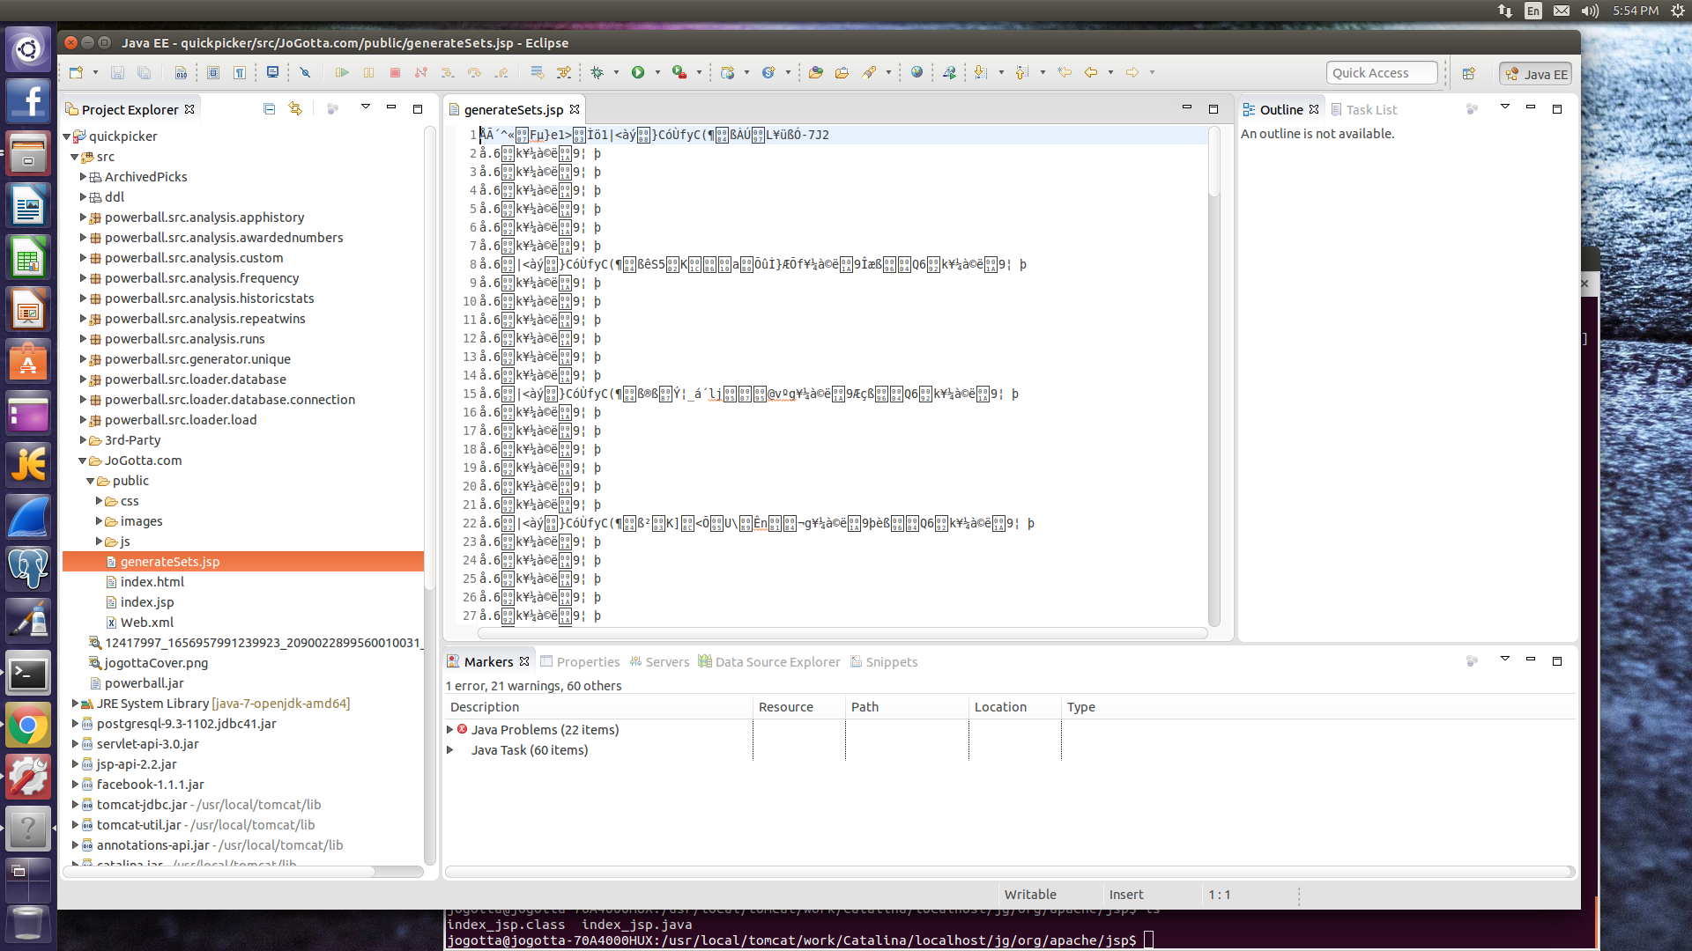Viewport: 1692px width, 951px height.
Task: Click the Description column header
Action: click(598, 707)
